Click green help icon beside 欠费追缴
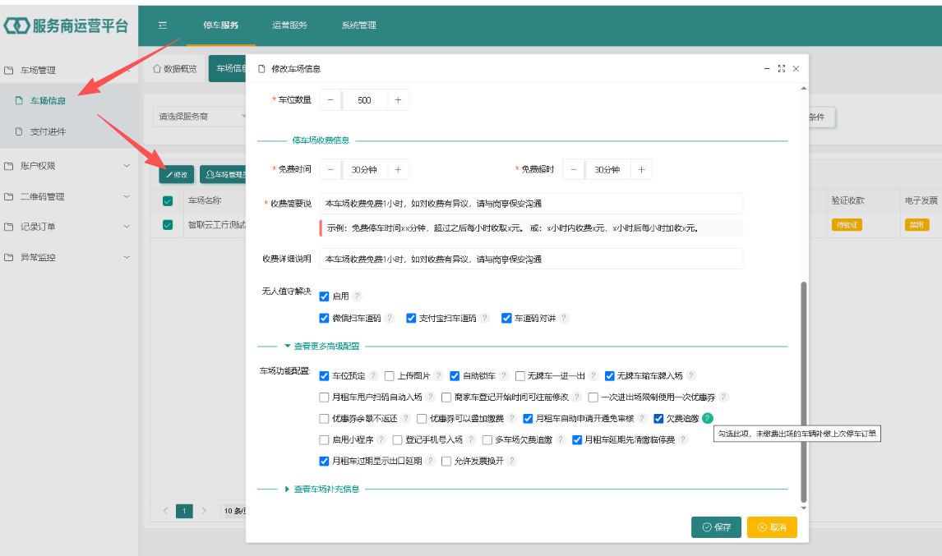 pyautogui.click(x=708, y=418)
